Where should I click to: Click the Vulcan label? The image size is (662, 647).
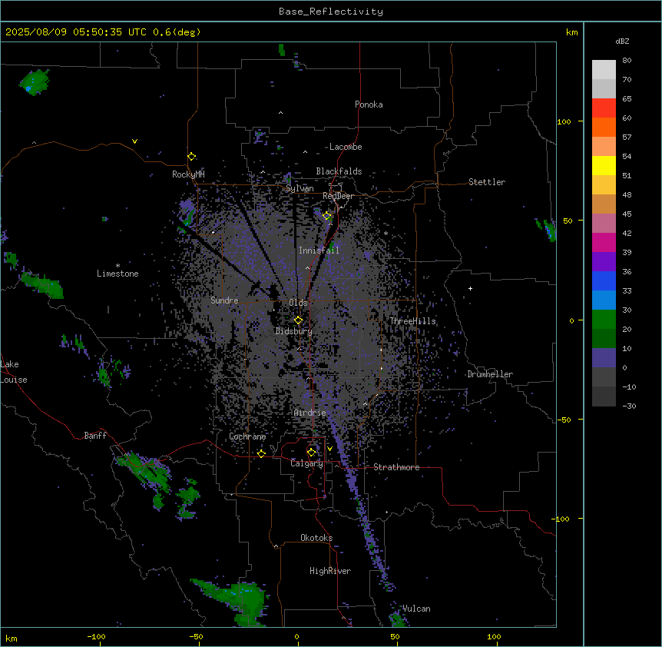tap(417, 609)
